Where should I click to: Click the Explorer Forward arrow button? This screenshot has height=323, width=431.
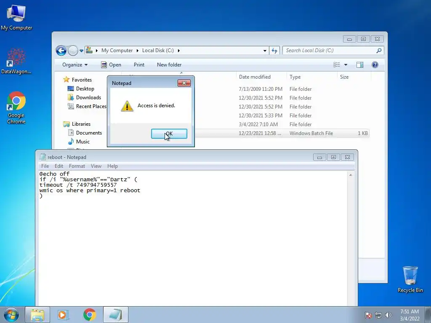pyautogui.click(x=73, y=50)
